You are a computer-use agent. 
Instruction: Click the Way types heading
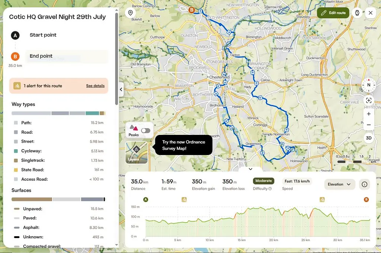[23, 104]
